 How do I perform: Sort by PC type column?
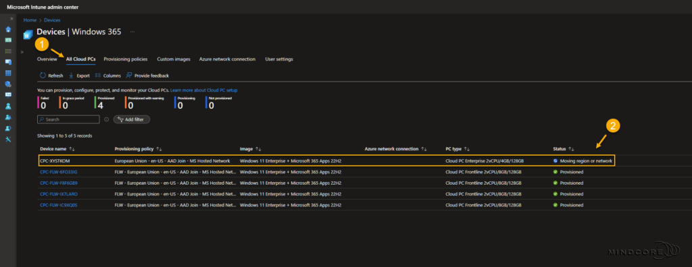tap(458, 149)
